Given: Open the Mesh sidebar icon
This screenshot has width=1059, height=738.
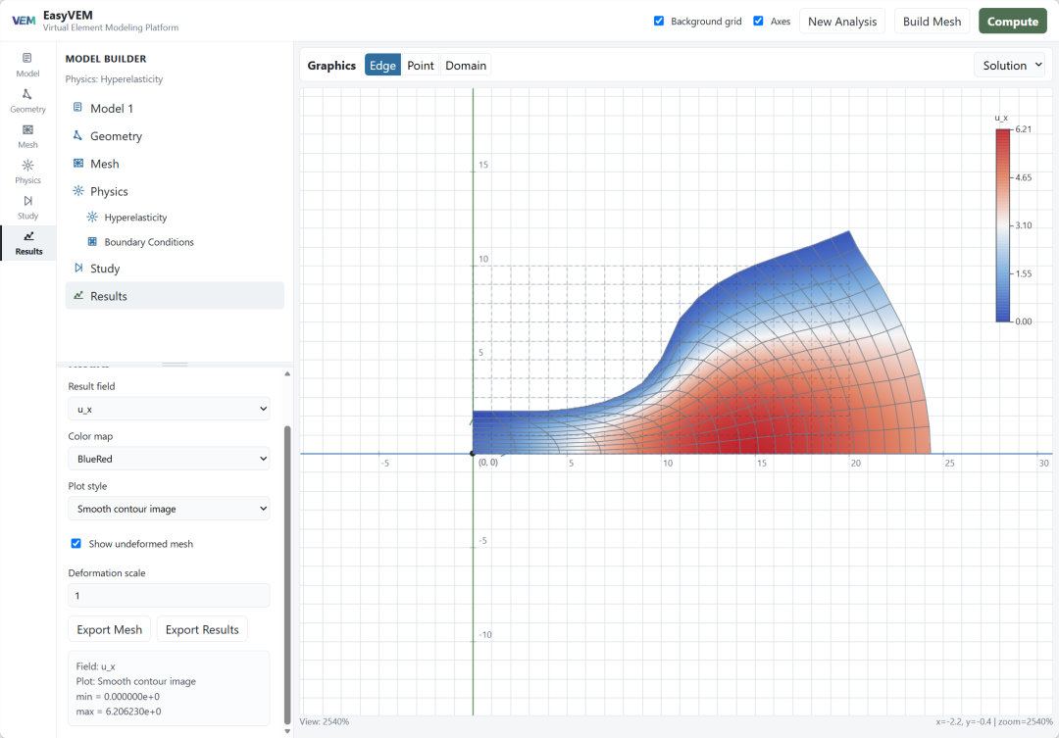Looking at the screenshot, I should pos(27,136).
